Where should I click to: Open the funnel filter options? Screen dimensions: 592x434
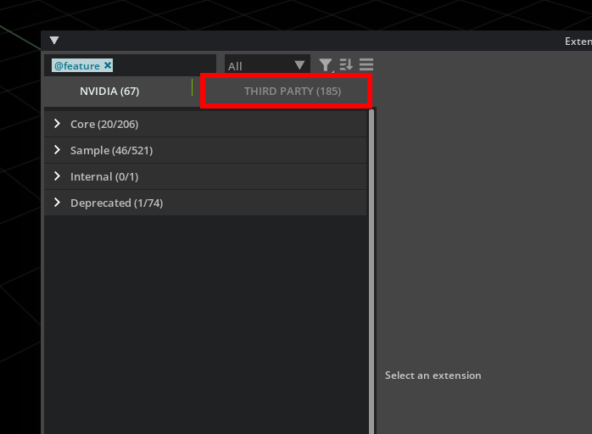(326, 65)
